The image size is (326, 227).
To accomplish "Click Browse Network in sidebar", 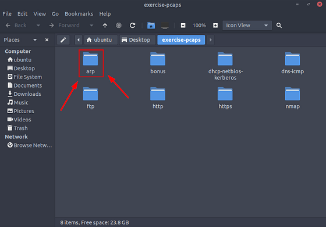I will coord(30,145).
